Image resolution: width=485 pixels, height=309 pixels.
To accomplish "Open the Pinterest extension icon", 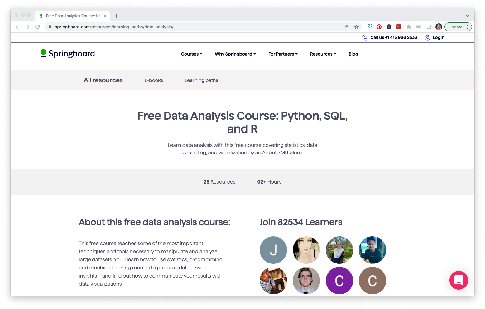I will [379, 27].
